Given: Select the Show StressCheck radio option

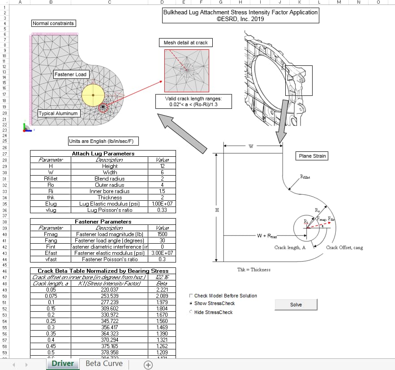Looking at the screenshot, I should [192, 303].
